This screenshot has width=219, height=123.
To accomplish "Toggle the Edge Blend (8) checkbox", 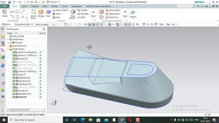I will tap(14, 78).
